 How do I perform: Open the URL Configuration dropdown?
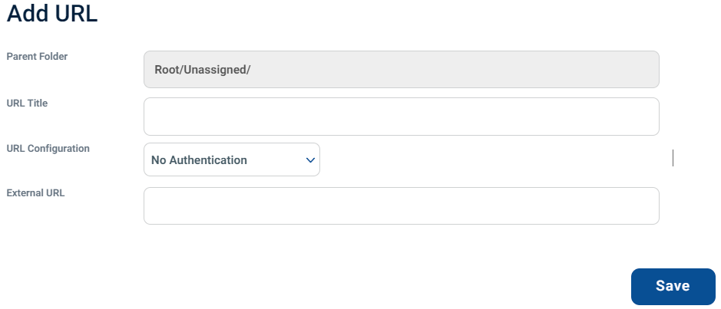click(x=232, y=159)
